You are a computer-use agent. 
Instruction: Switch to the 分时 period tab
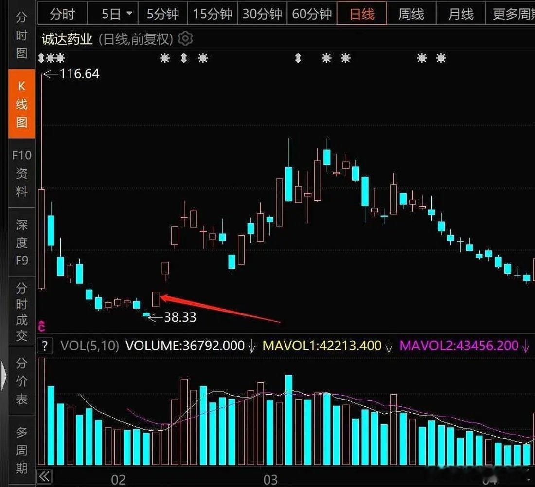[x=62, y=14]
